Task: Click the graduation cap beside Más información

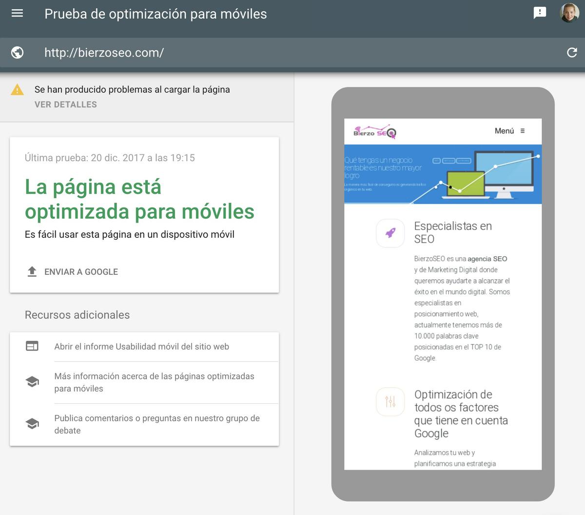Action: (32, 381)
